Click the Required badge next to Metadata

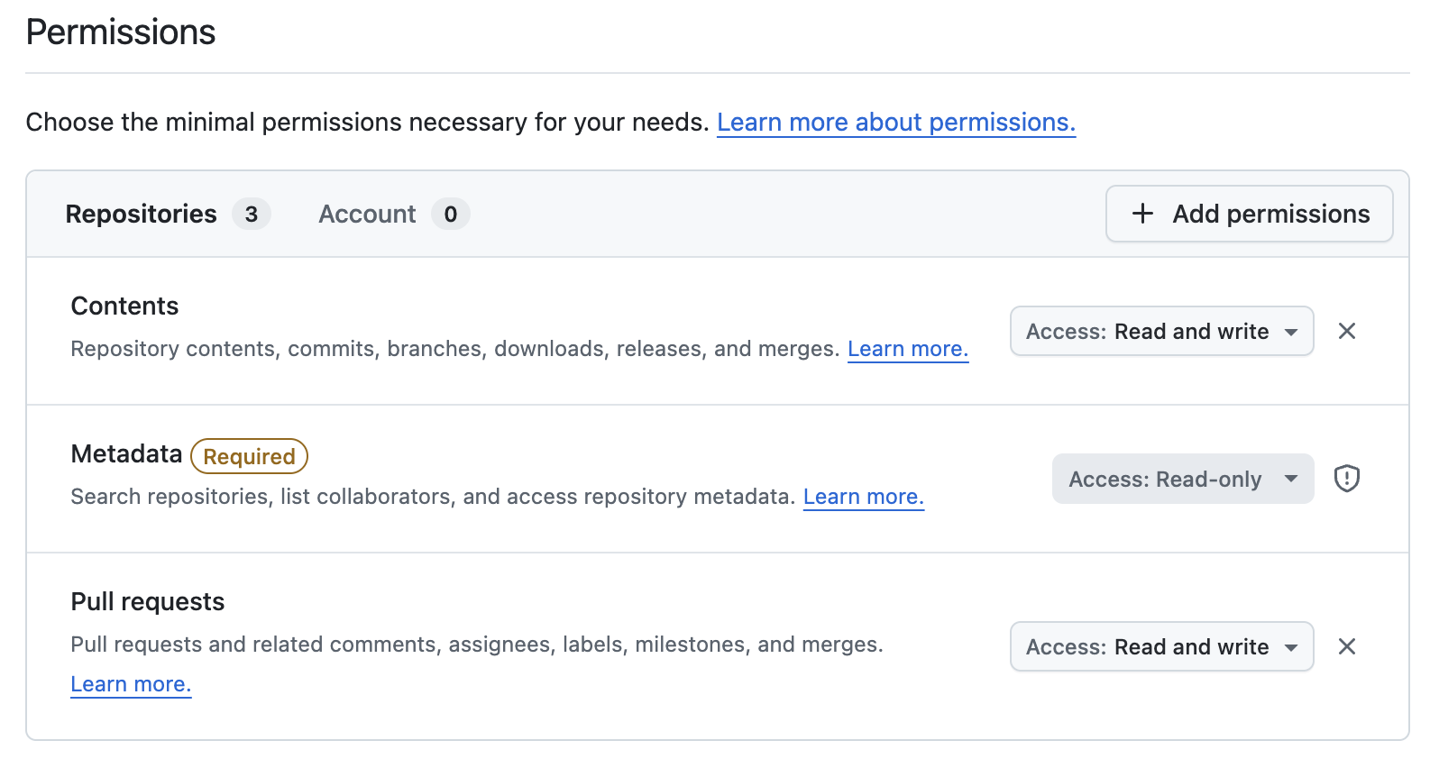(249, 457)
